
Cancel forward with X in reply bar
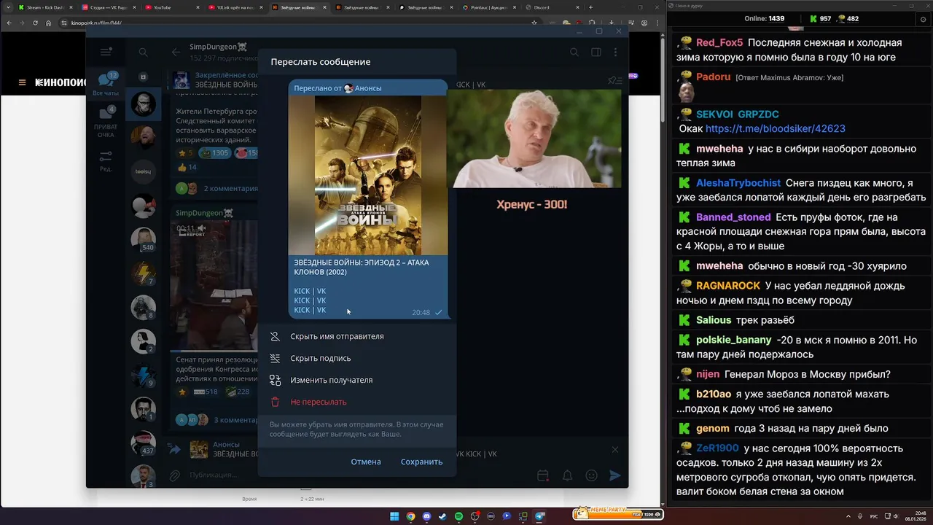614,449
